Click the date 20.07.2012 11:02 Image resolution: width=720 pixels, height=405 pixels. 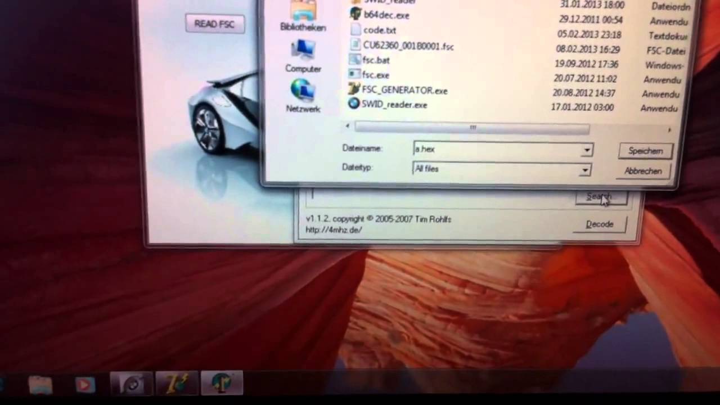point(584,79)
